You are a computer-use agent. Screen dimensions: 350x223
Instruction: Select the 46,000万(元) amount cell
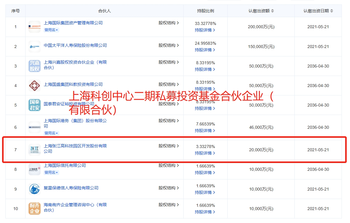click(261, 127)
